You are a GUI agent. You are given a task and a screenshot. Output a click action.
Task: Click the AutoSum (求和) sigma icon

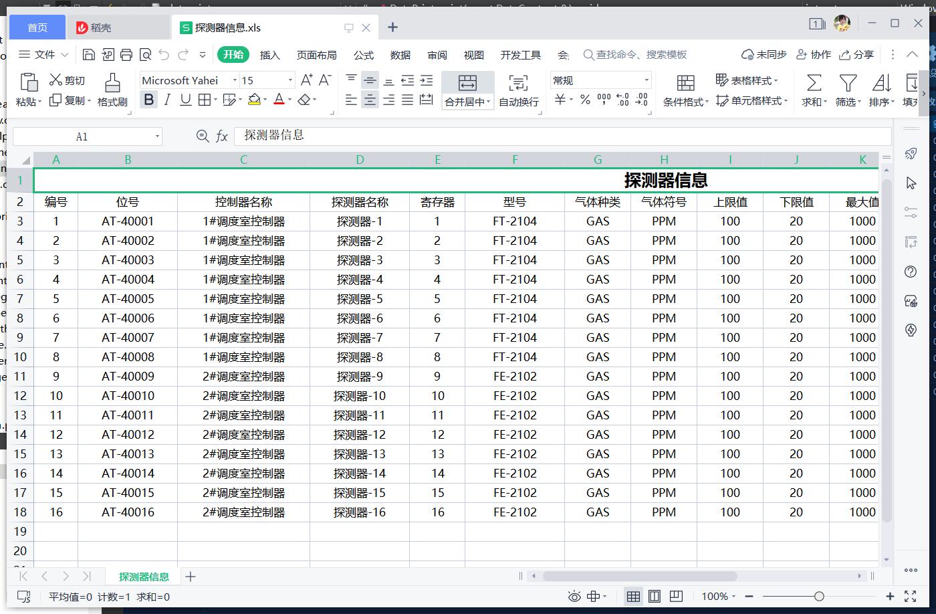[x=814, y=83]
